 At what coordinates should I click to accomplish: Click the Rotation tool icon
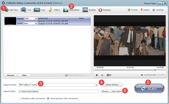click(x=100, y=10)
